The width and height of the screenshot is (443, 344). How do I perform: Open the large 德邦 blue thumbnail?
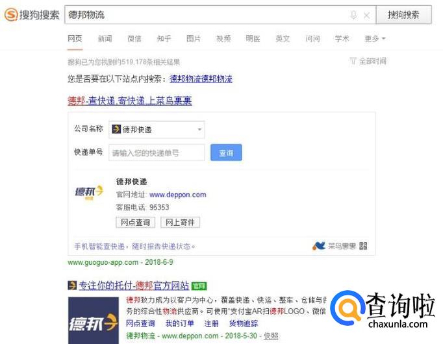(94, 320)
